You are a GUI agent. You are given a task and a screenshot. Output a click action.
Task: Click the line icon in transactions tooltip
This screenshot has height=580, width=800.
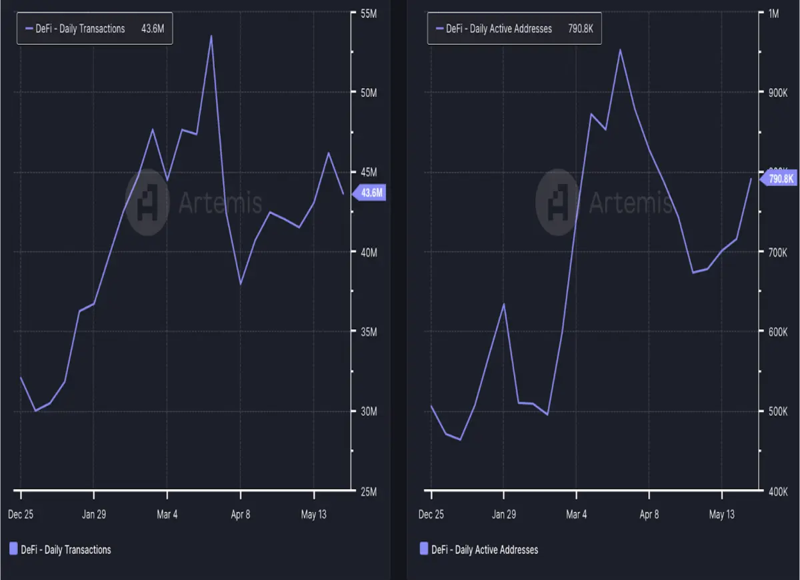point(29,29)
